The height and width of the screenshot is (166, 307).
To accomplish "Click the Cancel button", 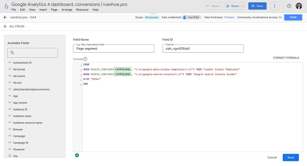I will pyautogui.click(x=272, y=158).
